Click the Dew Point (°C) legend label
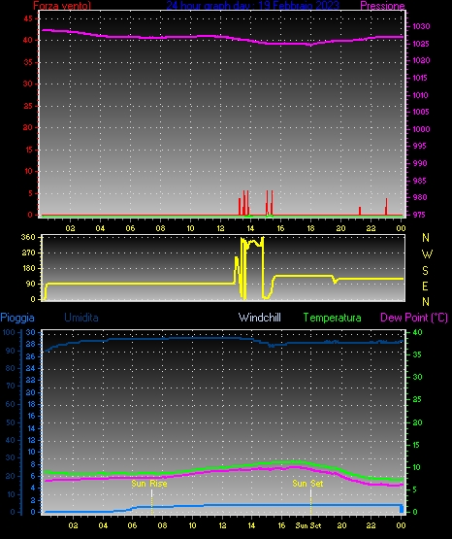The image size is (452, 539). 414,318
